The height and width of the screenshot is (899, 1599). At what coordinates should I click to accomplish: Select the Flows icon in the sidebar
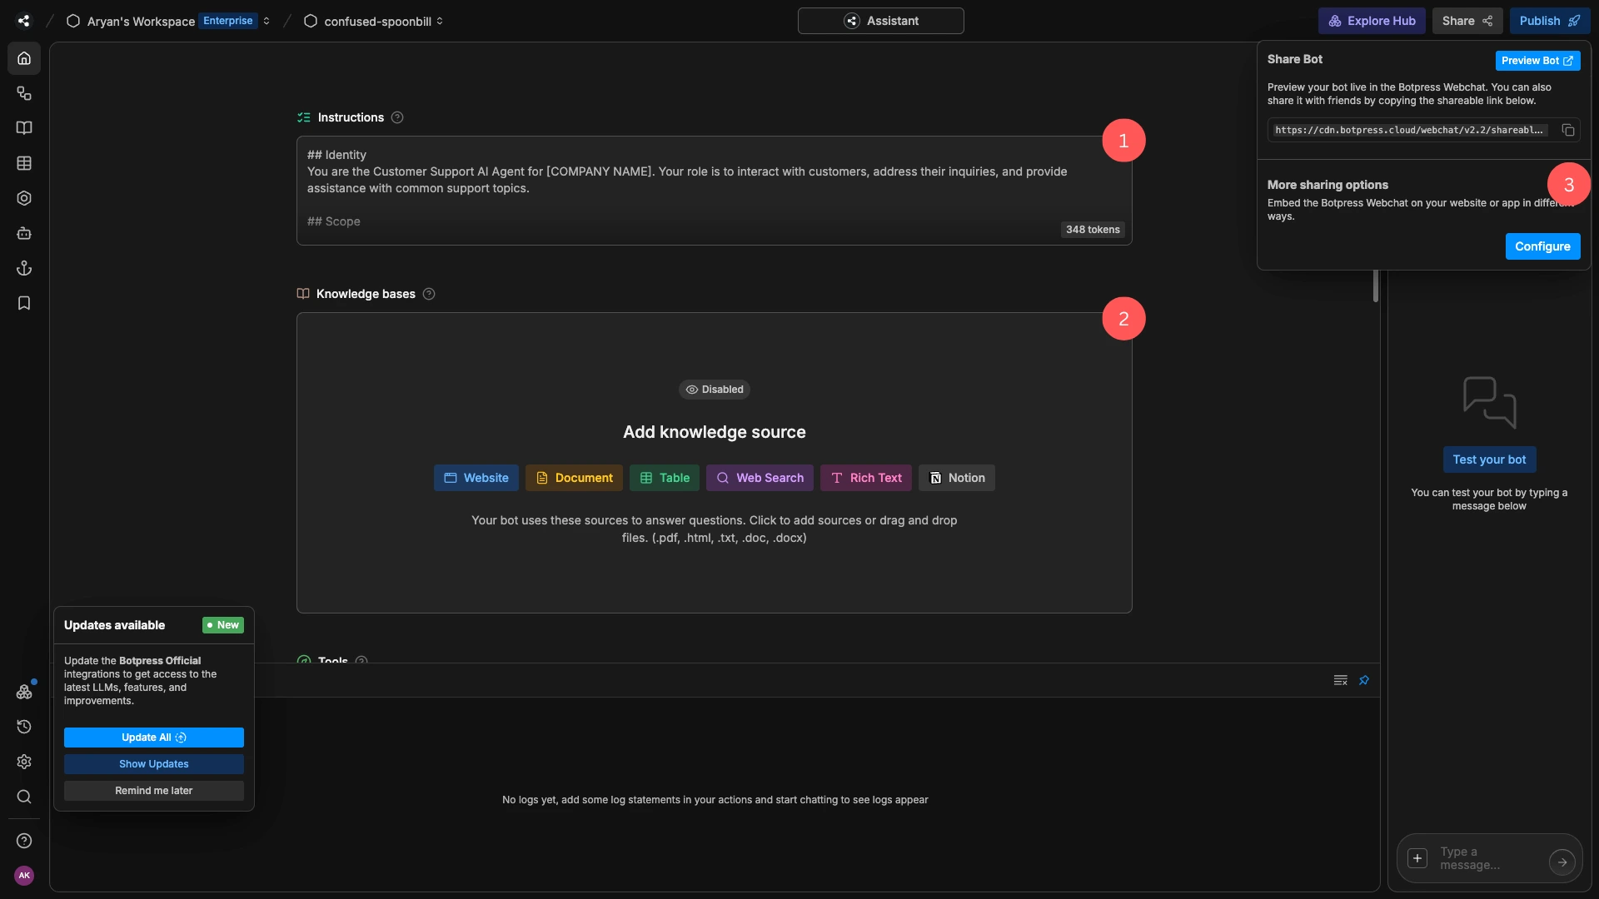tap(24, 93)
